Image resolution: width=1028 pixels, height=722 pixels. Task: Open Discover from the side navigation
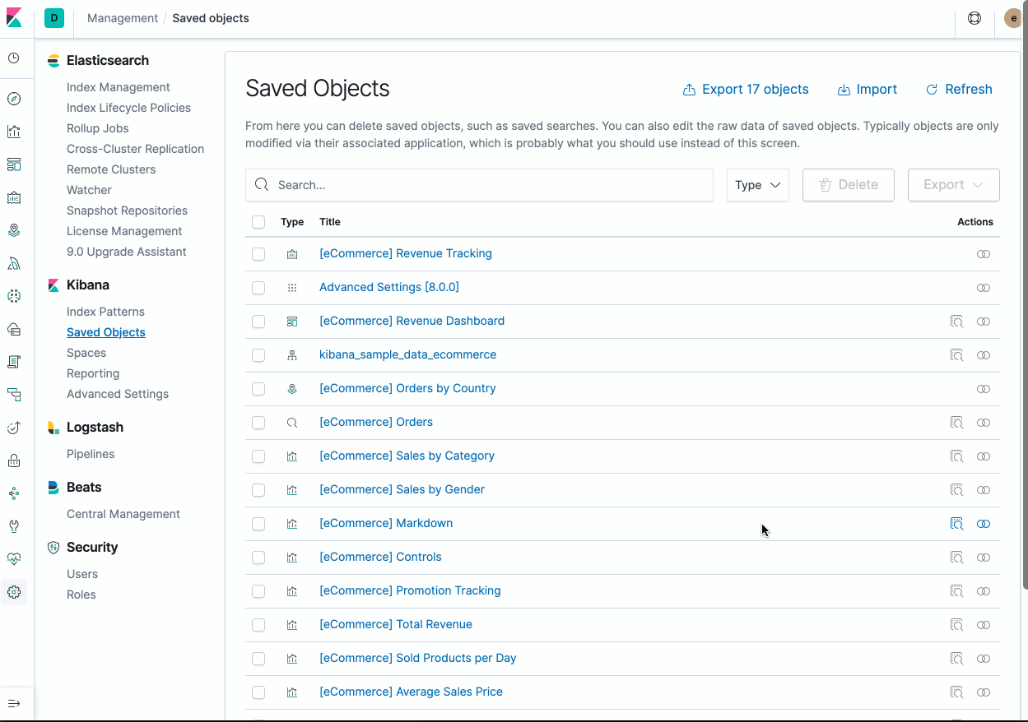pos(14,99)
